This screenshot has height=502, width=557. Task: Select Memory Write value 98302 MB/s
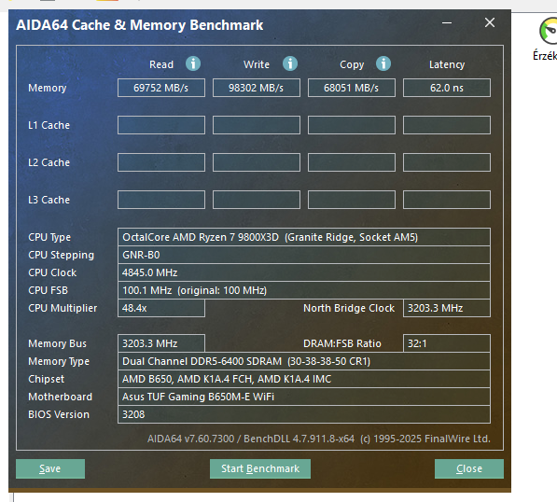[257, 88]
